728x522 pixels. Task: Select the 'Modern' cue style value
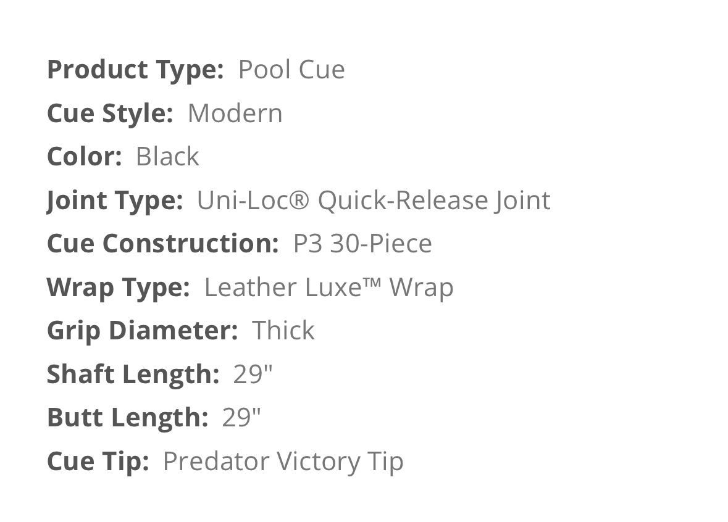235,114
